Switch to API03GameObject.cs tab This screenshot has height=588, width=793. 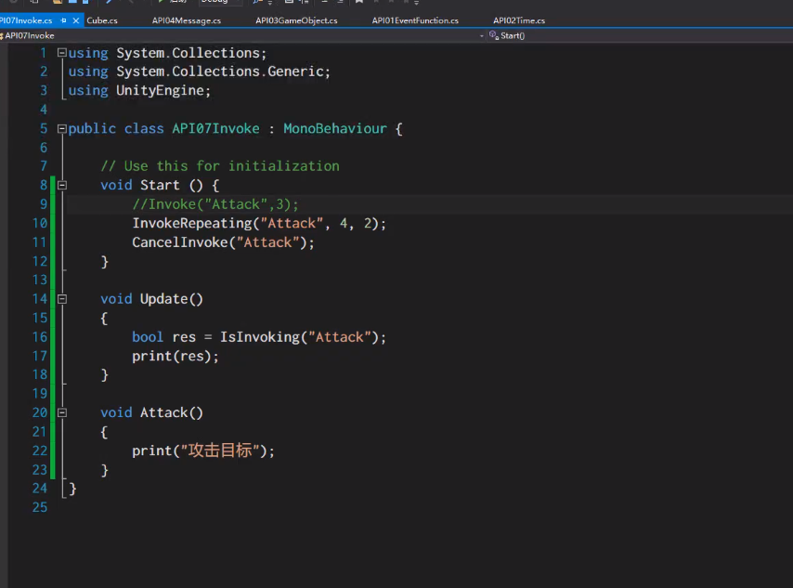296,20
